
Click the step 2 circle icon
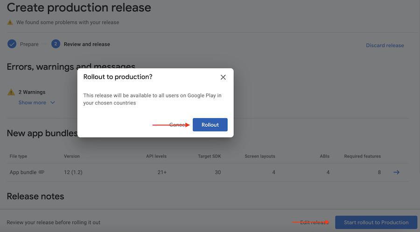pyautogui.click(x=56, y=44)
